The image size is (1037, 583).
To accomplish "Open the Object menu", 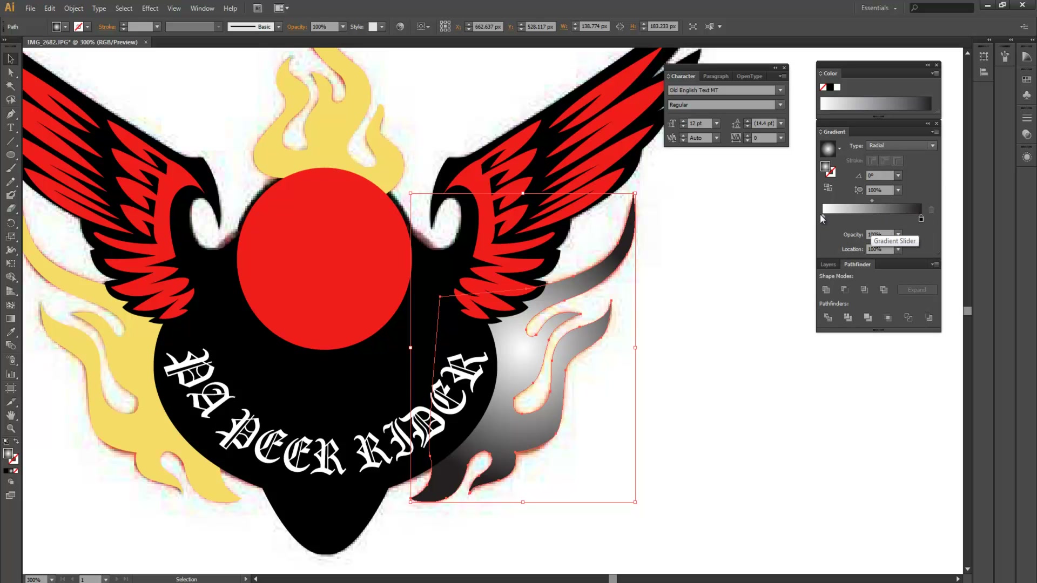I will tap(73, 8).
